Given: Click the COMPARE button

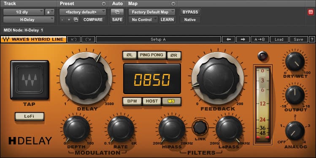Looking at the screenshot, I should [x=93, y=20].
